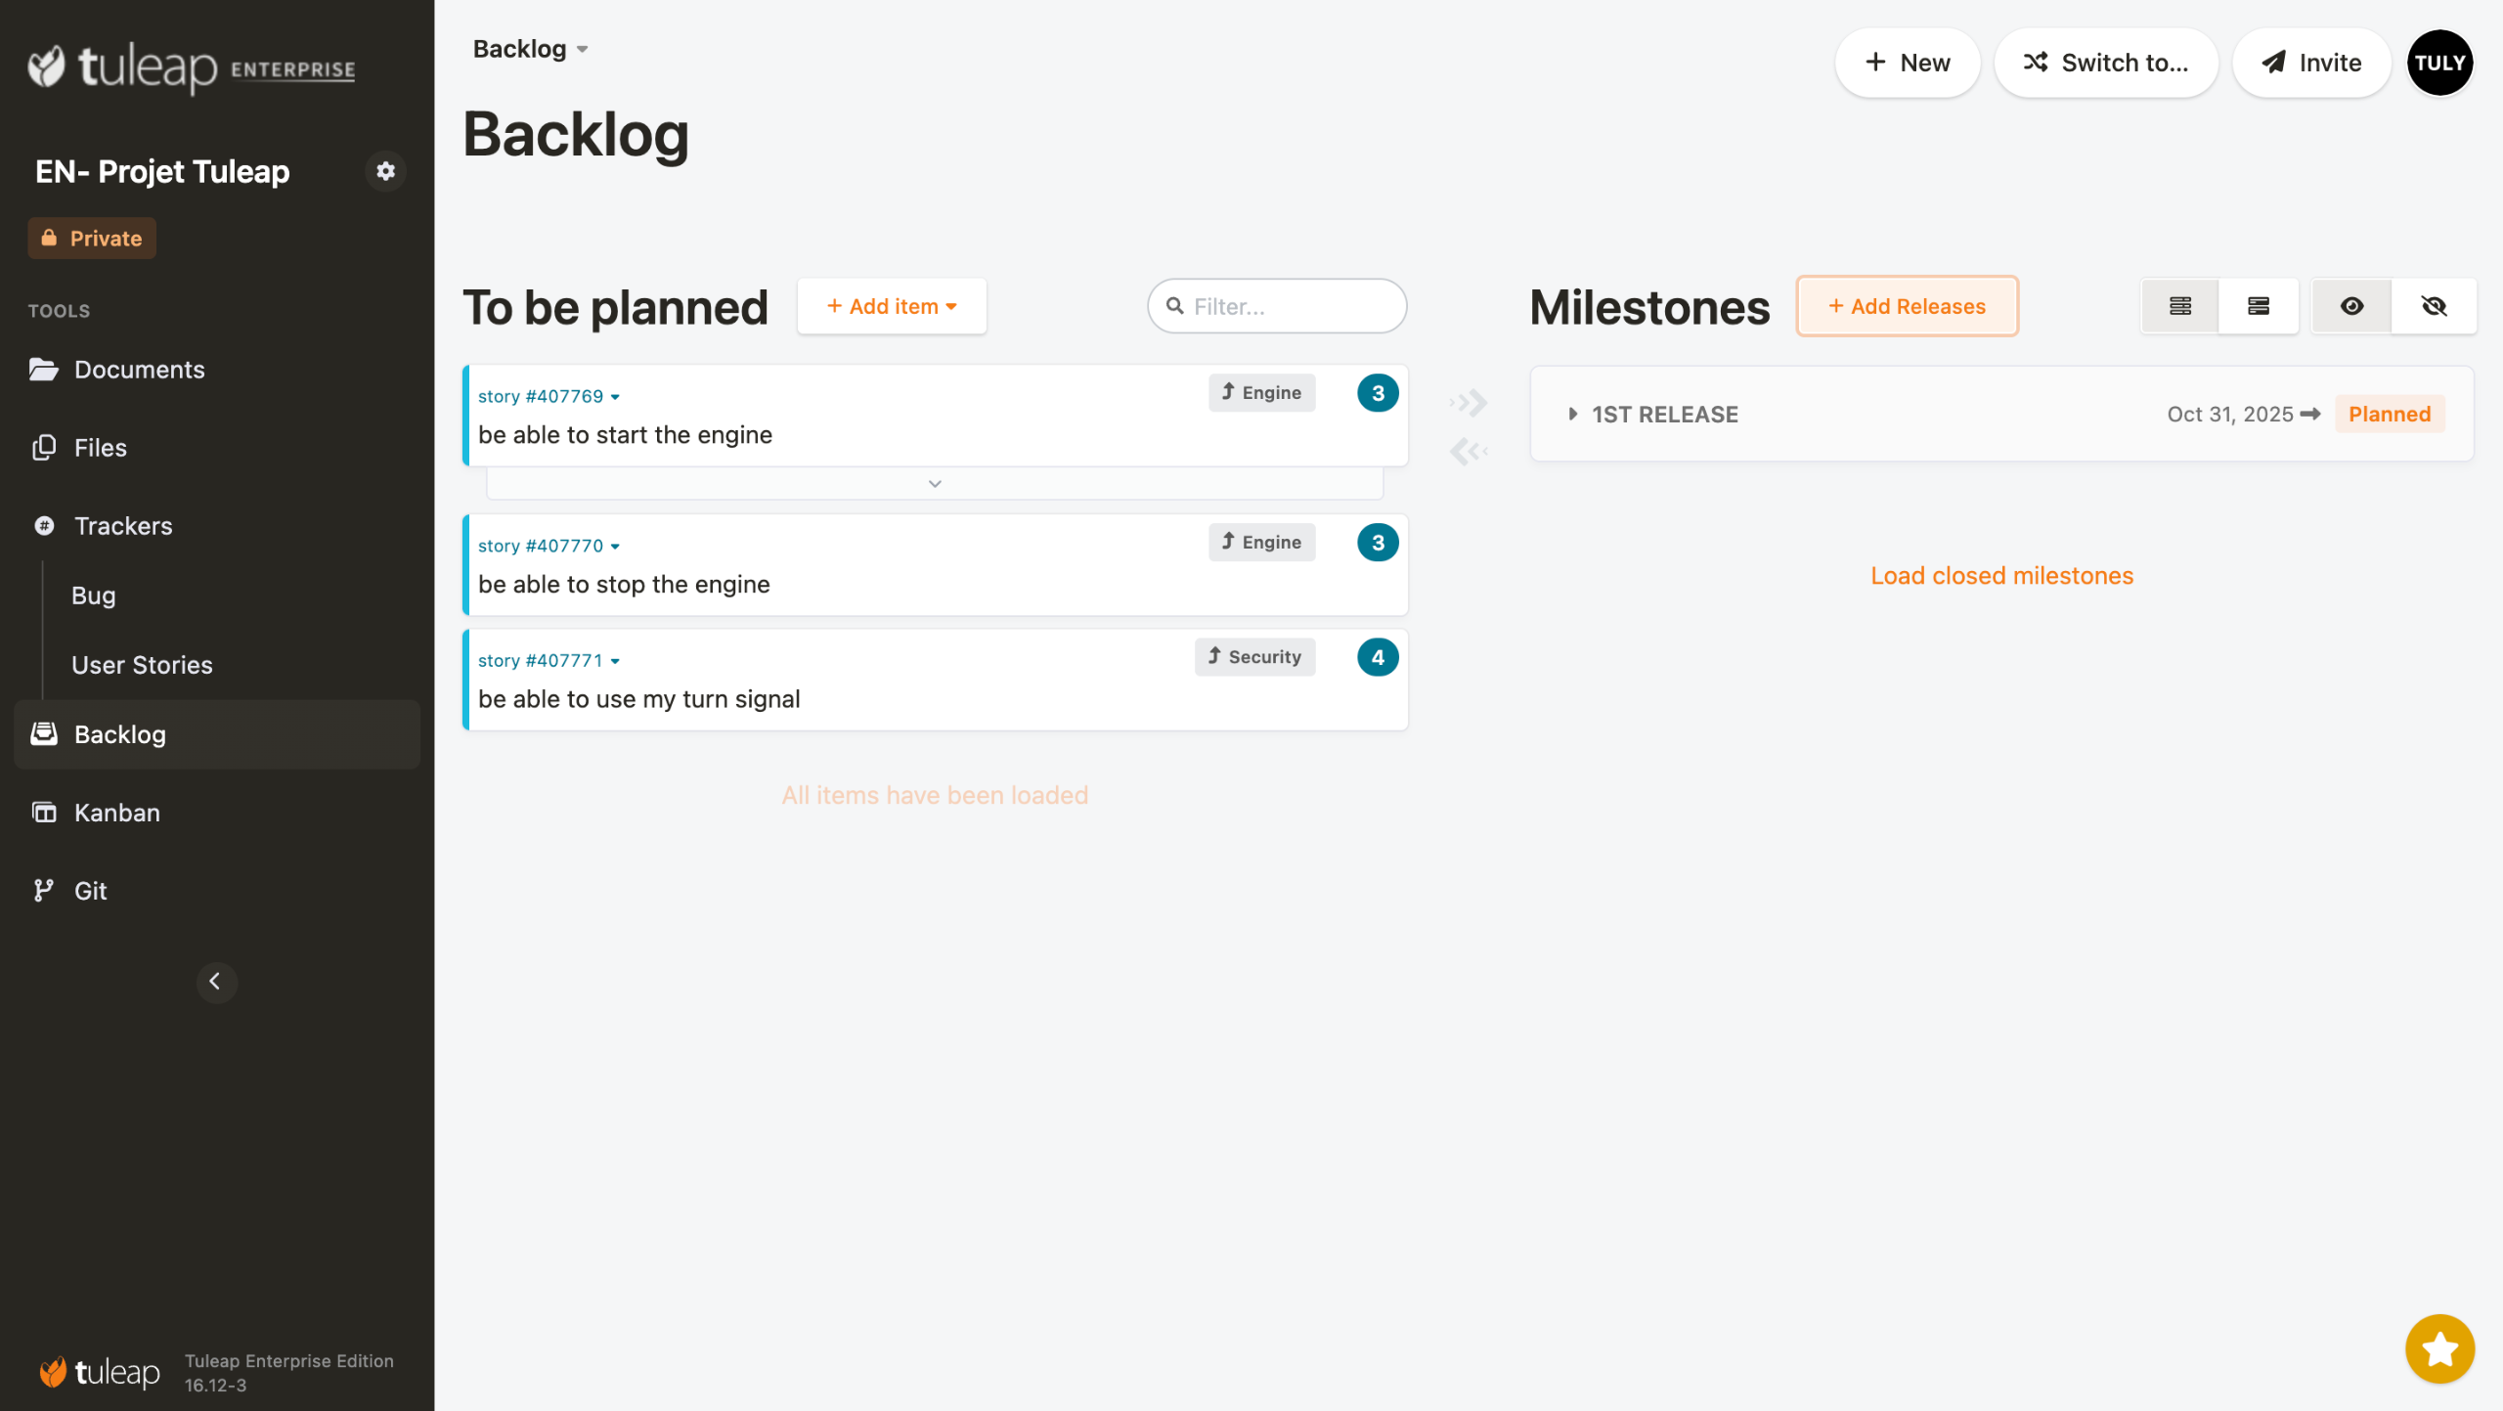Click the Tuleap Enterprise logo

point(192,66)
